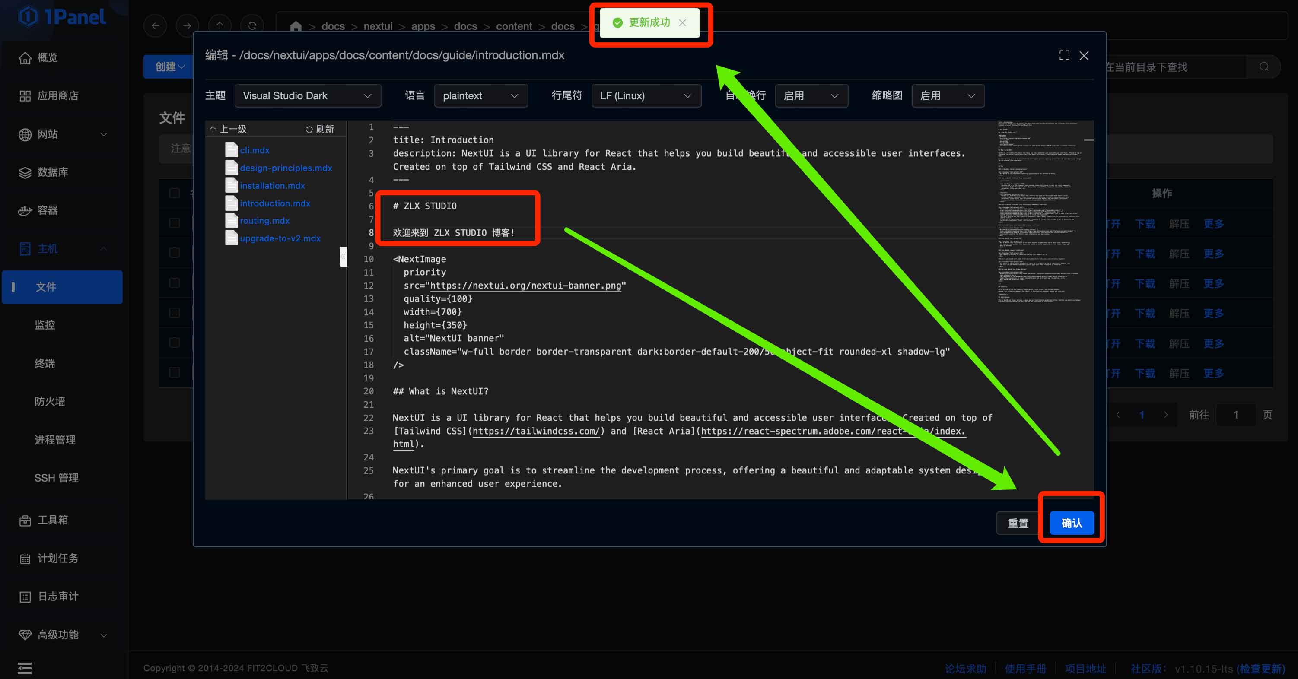Collapse the 主机 sidebar group
The image size is (1298, 679).
(104, 248)
